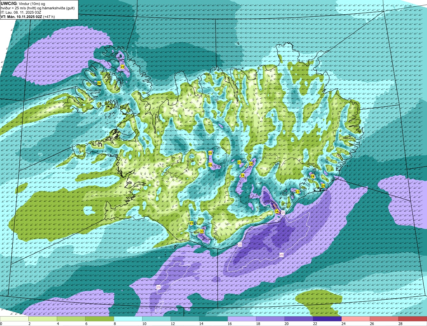Click the 6–8 m/s olive green legend swatch

[x=100, y=319]
